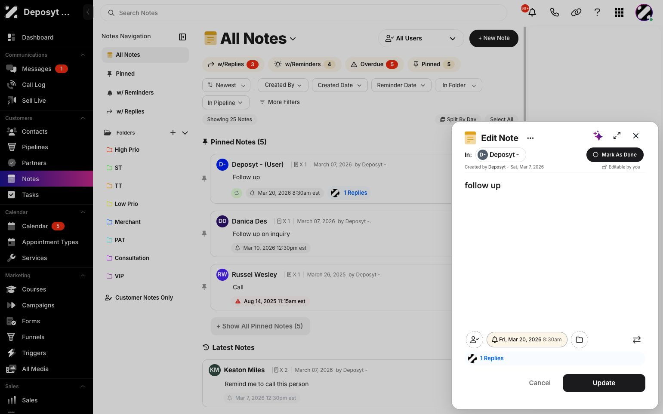Viewport: 663px width, 414px height.
Task: Click Cancel in Edit Note
Action: click(540, 383)
